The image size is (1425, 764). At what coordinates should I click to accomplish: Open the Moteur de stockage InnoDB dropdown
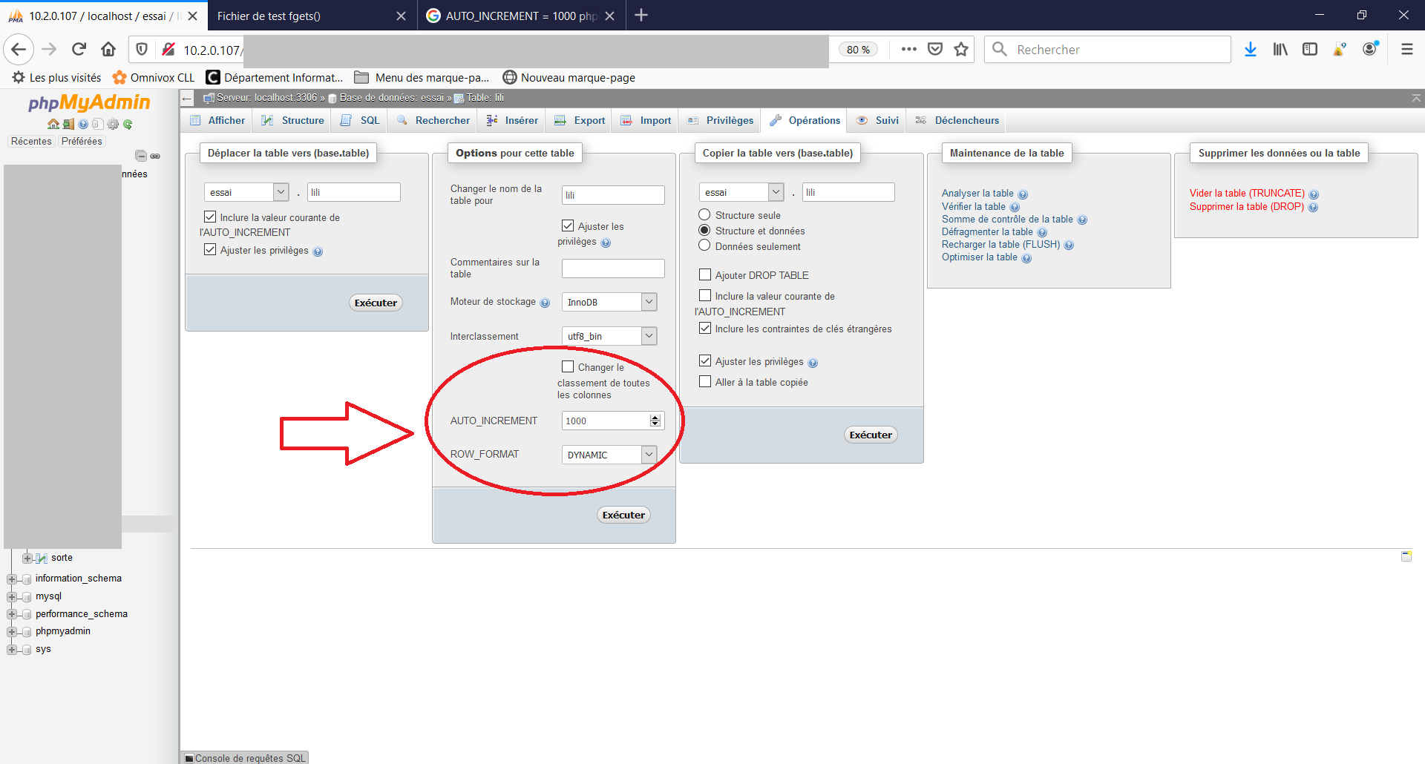coord(609,302)
